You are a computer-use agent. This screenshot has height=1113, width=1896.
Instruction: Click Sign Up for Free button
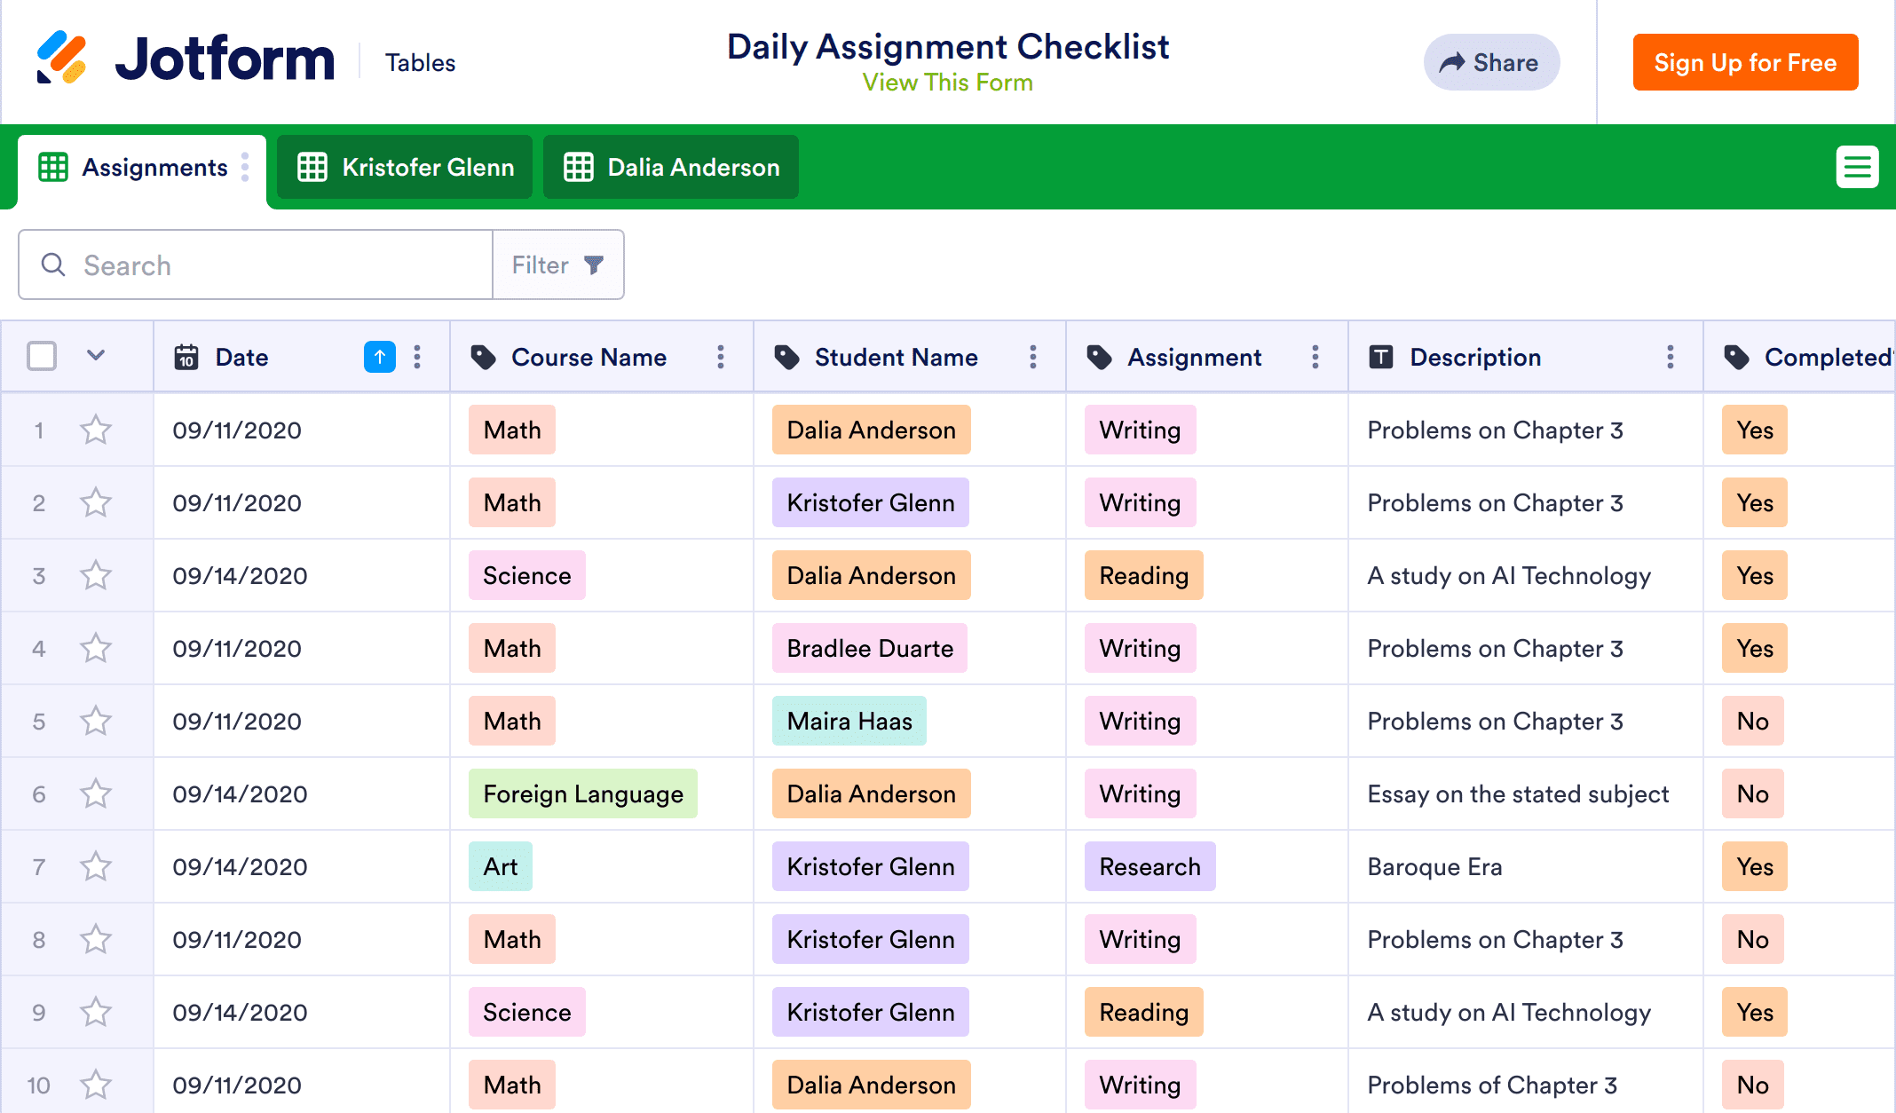tap(1745, 62)
